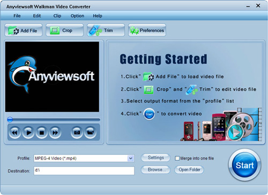Screen dimensions: 268x195
Task: Click the Settings button
Action: click(x=155, y=158)
